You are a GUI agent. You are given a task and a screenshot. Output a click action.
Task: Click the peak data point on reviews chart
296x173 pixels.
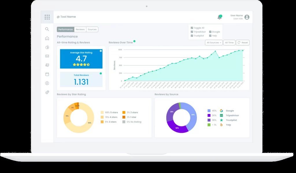click(215, 51)
